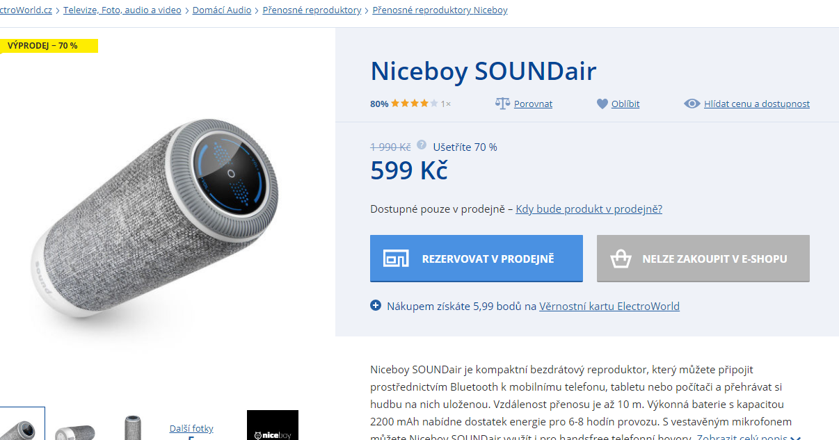Click the Niceboy brand logo
The height and width of the screenshot is (440, 839).
click(x=273, y=425)
